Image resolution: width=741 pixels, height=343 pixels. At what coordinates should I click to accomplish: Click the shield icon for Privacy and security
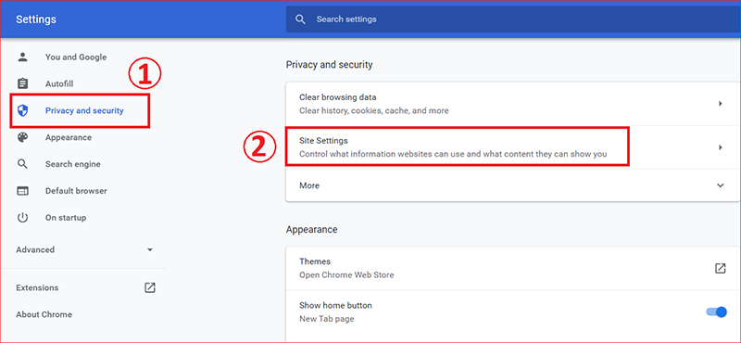pos(22,110)
